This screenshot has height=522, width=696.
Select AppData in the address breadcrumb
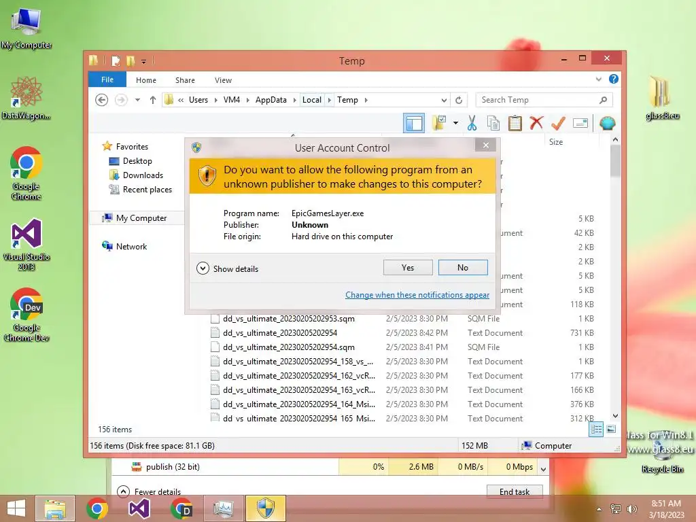coord(271,100)
